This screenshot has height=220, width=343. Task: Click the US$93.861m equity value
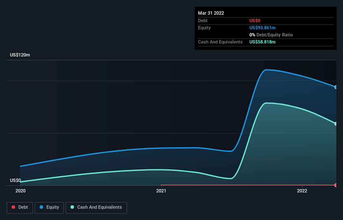pos(262,28)
